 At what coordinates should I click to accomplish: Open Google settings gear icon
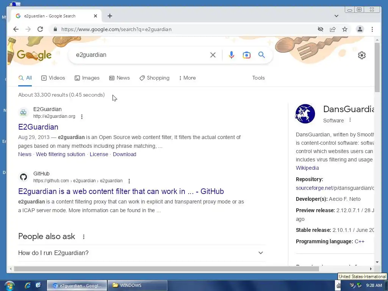pyautogui.click(x=362, y=55)
